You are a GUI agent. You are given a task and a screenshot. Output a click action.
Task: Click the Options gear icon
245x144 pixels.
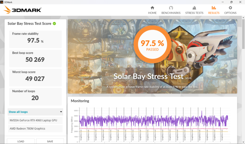(x=230, y=8)
